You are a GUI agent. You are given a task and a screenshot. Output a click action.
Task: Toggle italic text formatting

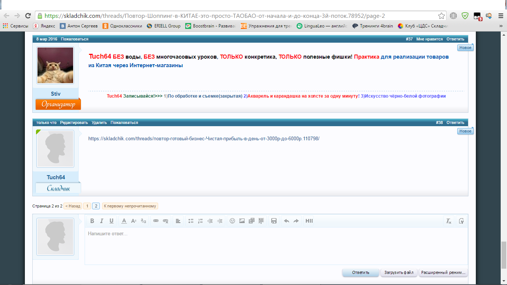pos(102,221)
